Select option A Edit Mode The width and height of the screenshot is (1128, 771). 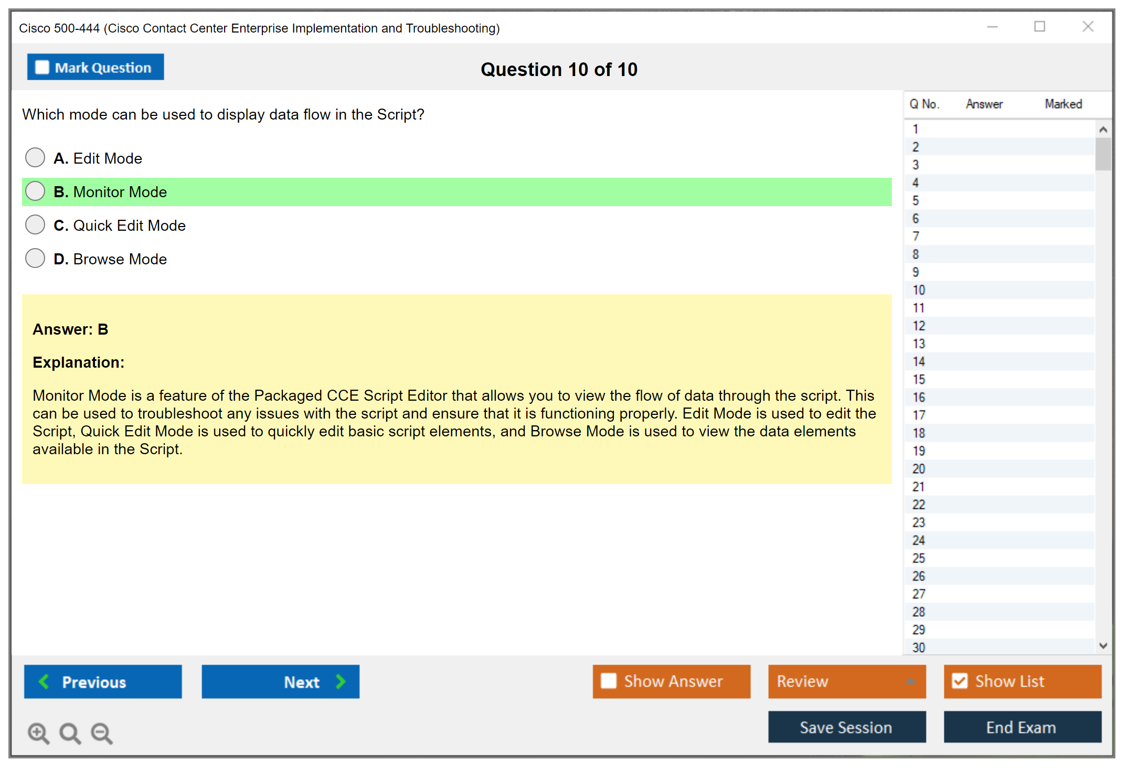[35, 157]
